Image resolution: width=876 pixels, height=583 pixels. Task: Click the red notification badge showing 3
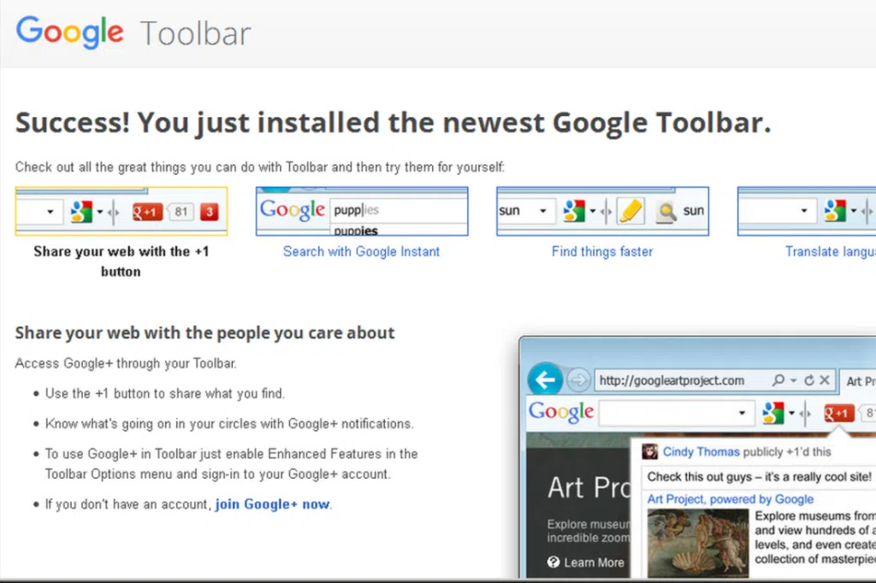point(210,211)
